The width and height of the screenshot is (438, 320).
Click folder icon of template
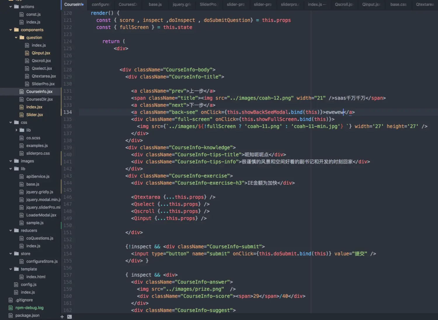(16, 269)
